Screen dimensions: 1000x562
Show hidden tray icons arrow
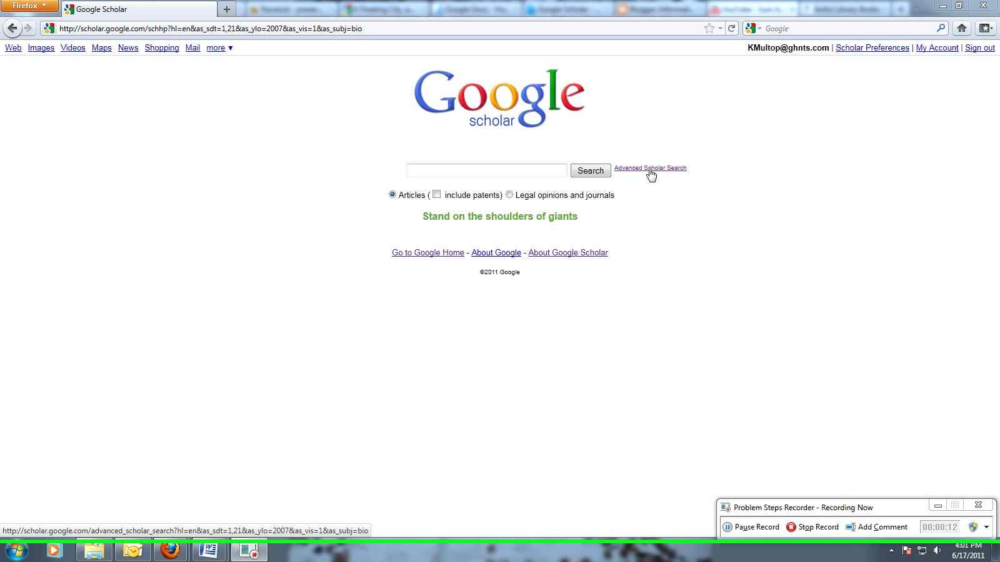tap(891, 550)
